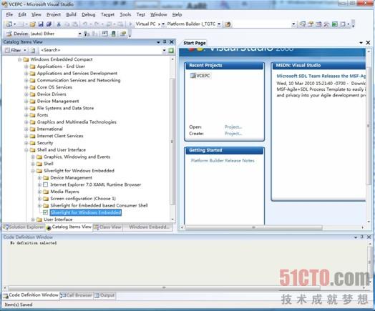Click the Detach Device toolbar icon
The width and height of the screenshot is (375, 311).
tap(94, 34)
